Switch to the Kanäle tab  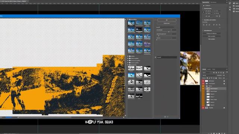coord(209,69)
